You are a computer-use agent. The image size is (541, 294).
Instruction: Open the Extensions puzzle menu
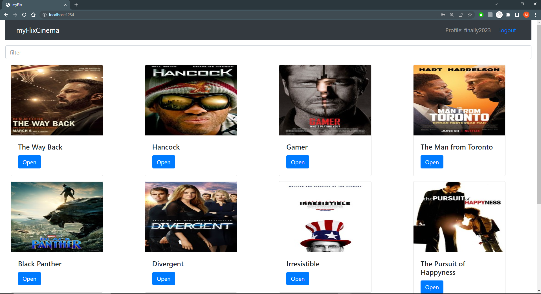pyautogui.click(x=508, y=15)
